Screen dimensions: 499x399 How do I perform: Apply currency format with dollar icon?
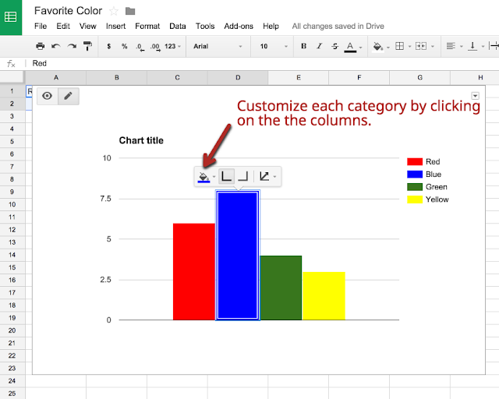109,46
